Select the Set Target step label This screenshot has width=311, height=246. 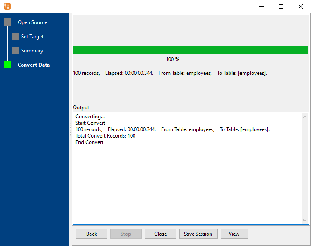coord(32,37)
